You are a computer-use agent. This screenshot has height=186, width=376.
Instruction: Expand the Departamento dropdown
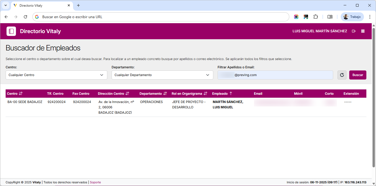(162, 75)
